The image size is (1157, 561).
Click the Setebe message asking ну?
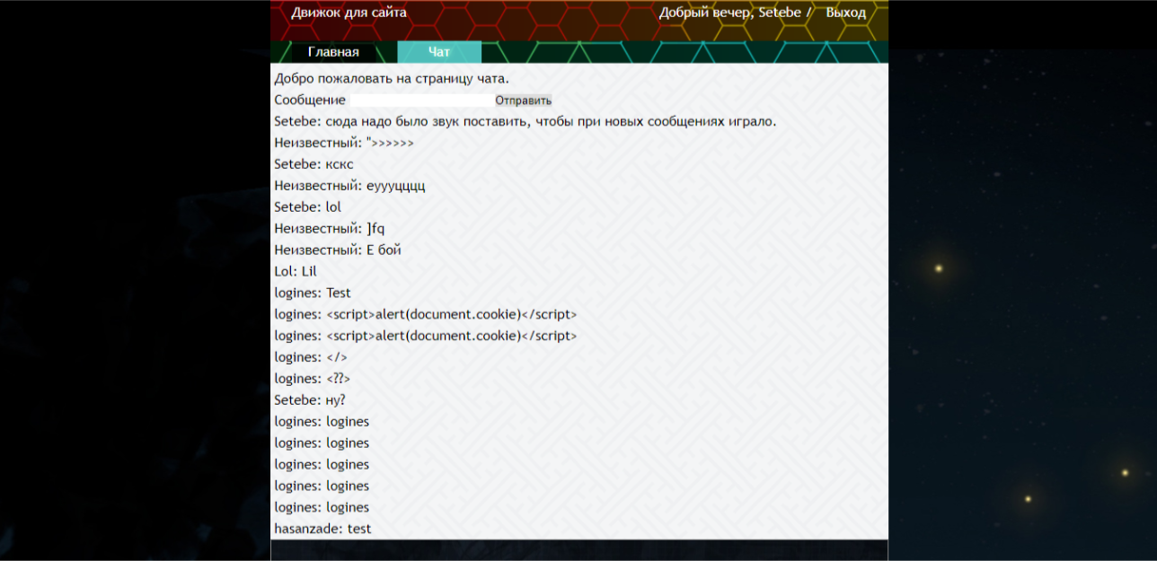pyautogui.click(x=310, y=400)
